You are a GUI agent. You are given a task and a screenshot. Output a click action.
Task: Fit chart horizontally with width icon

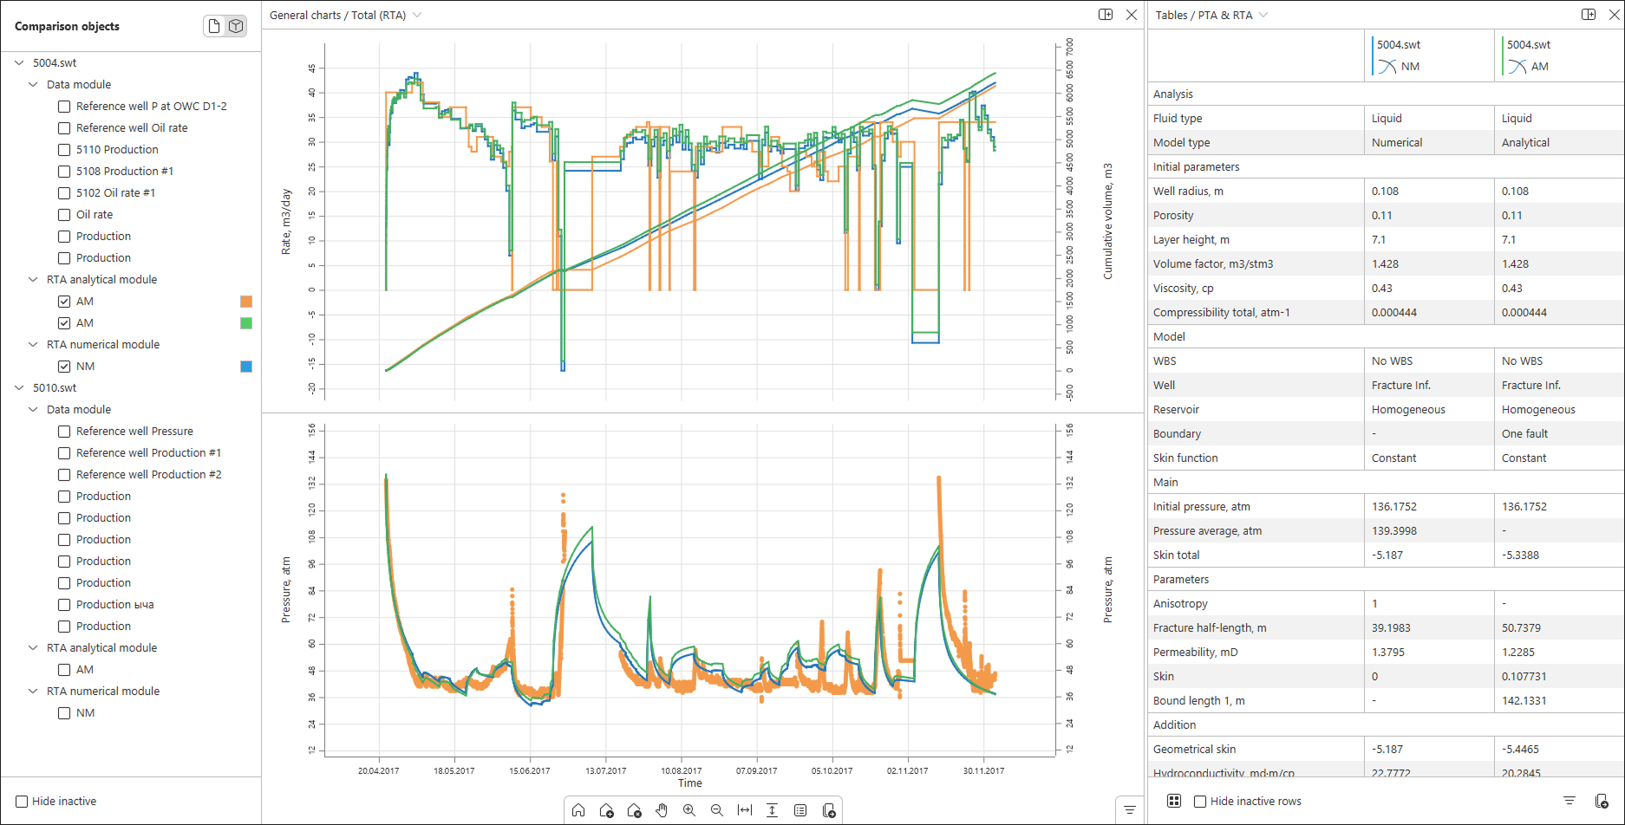pos(745,810)
